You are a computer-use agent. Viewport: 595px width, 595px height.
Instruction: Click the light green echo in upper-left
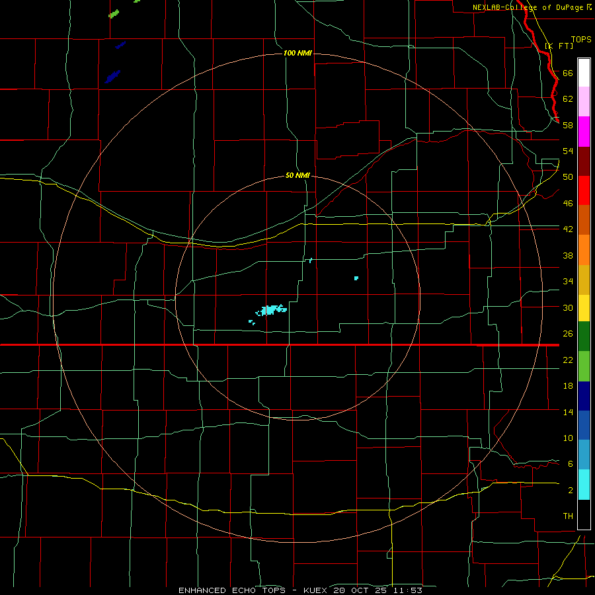click(114, 14)
